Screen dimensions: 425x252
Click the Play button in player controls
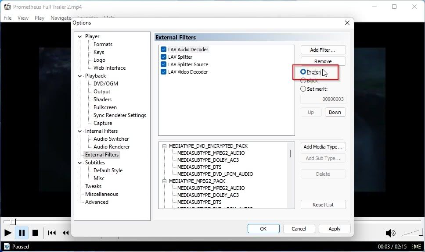[x=8, y=233]
